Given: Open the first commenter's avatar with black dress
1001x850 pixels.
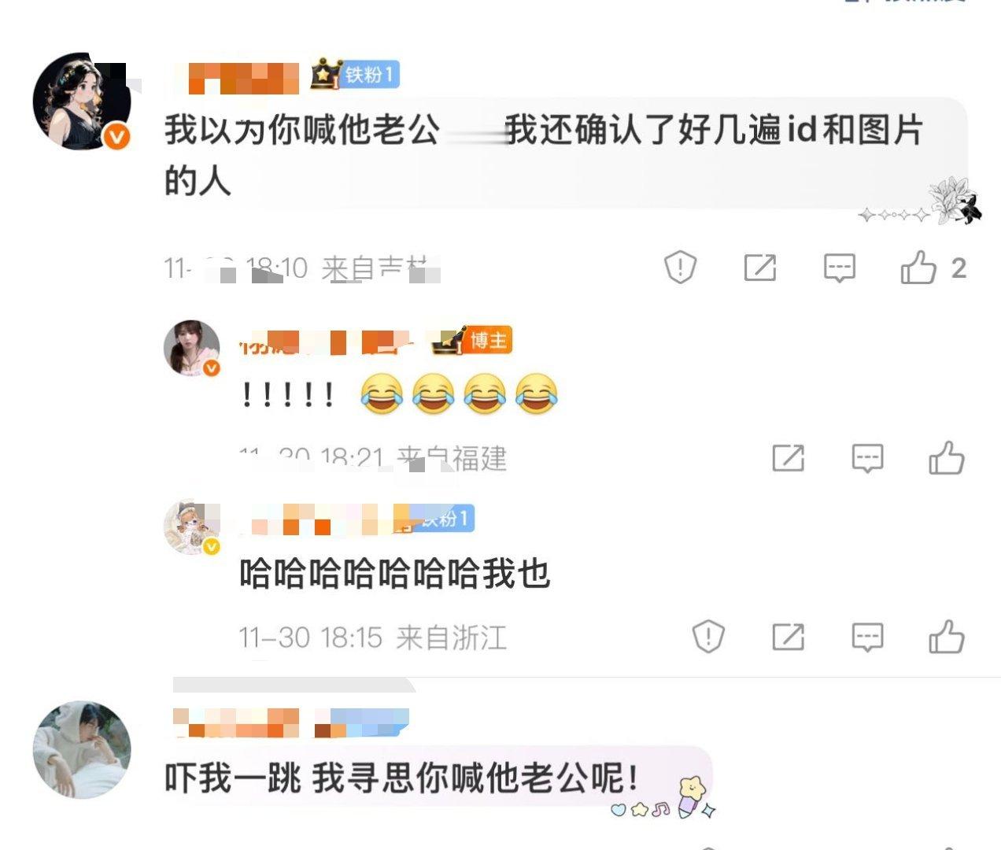Looking at the screenshot, I should [x=81, y=102].
